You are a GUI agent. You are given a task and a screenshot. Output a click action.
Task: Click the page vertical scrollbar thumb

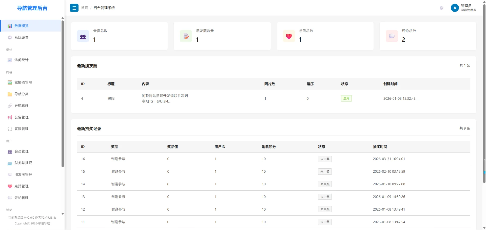tap(484, 93)
